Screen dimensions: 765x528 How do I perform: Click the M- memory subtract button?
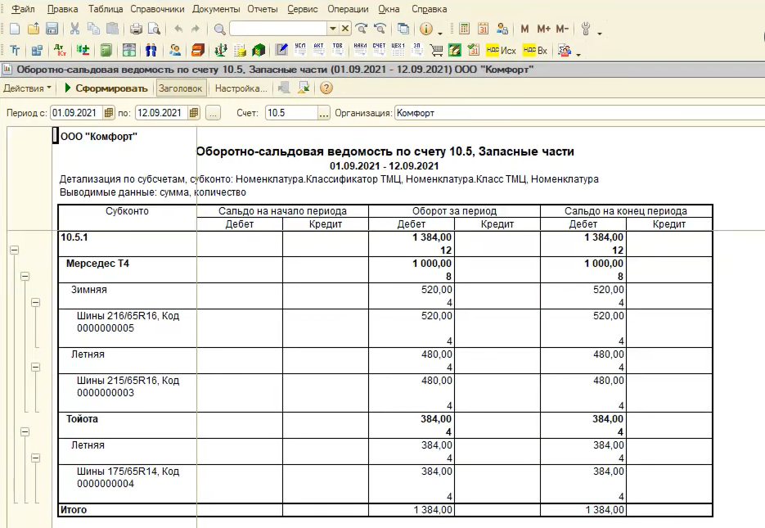point(562,29)
